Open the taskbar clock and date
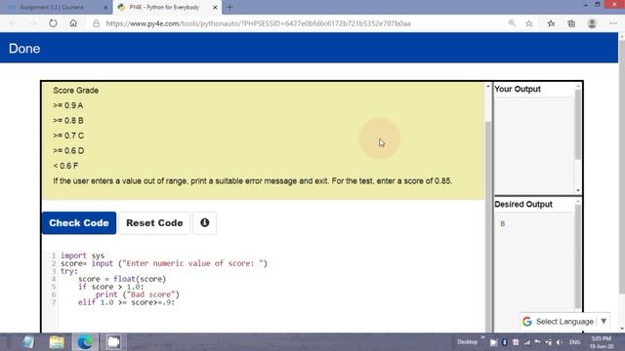The image size is (625, 351). [602, 342]
